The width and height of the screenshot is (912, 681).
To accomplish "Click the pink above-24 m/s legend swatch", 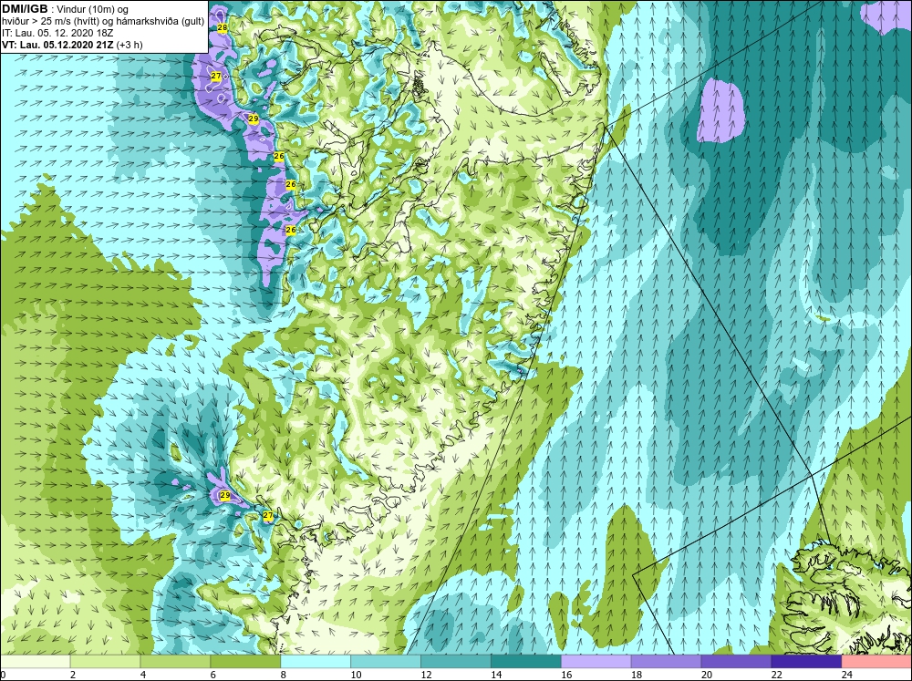I will [876, 662].
